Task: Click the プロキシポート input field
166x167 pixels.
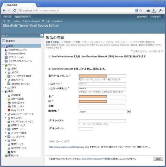Action: click(86, 129)
